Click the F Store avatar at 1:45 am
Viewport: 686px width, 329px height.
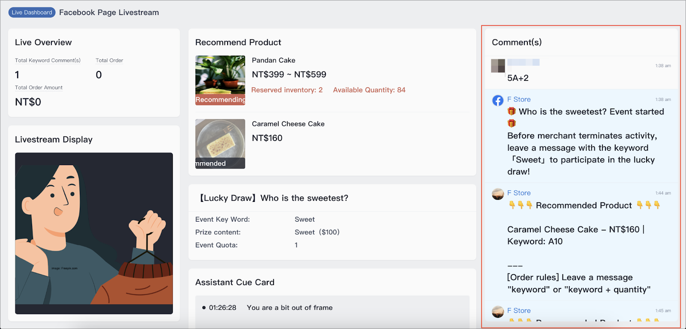(498, 312)
